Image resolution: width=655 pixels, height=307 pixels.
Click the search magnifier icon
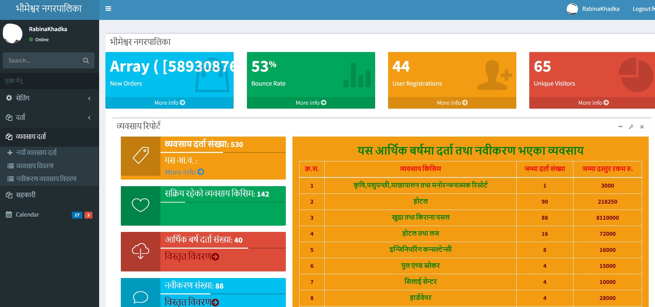point(86,60)
